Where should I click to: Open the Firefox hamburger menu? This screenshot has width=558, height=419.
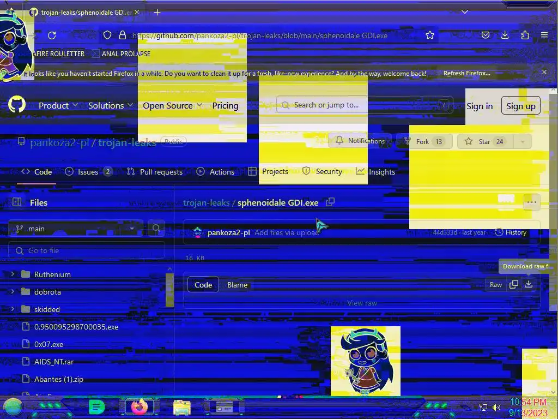544,35
